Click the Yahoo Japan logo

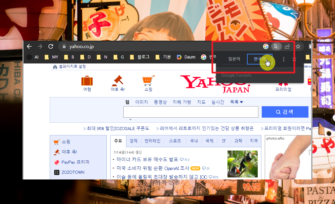215,84
